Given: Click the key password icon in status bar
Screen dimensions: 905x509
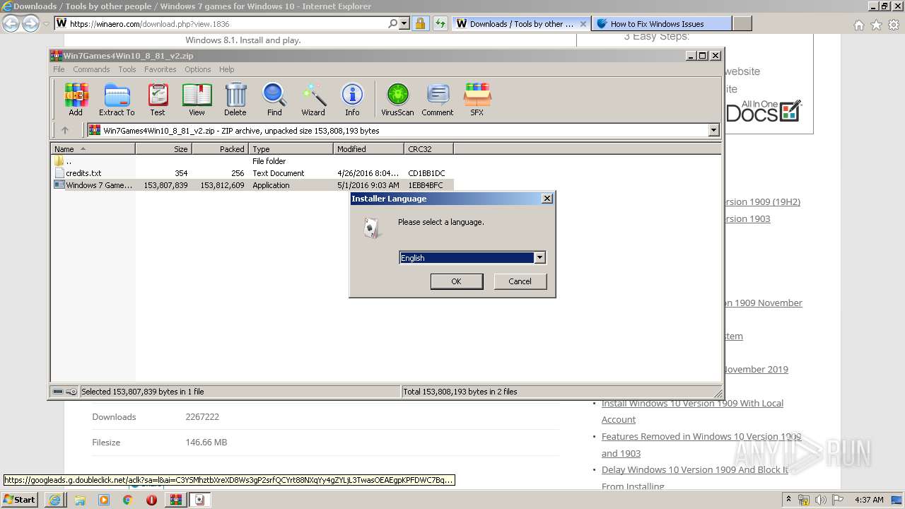Looking at the screenshot, I should click(x=71, y=392).
